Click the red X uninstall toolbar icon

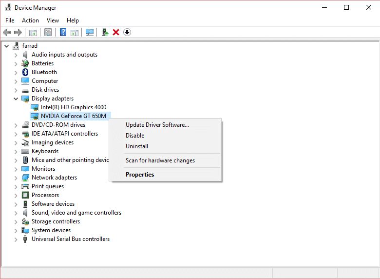116,32
